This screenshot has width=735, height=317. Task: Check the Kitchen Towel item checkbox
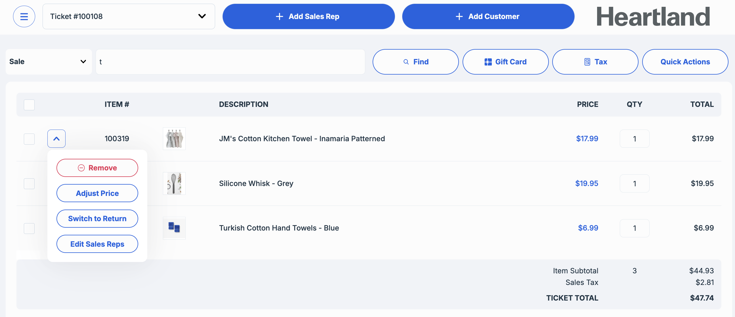point(29,139)
